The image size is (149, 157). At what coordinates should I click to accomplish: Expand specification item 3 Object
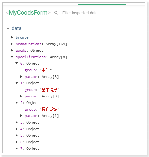pos(17,122)
